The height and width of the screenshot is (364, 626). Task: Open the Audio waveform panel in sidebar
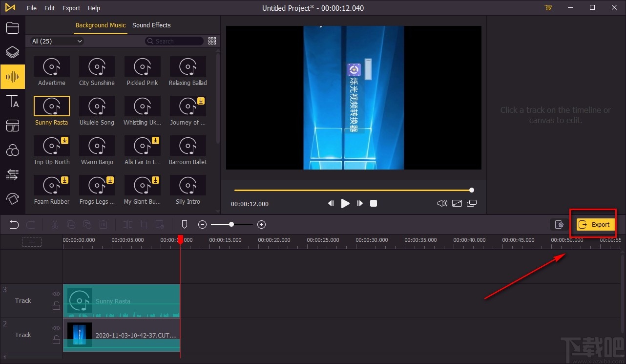tap(12, 77)
